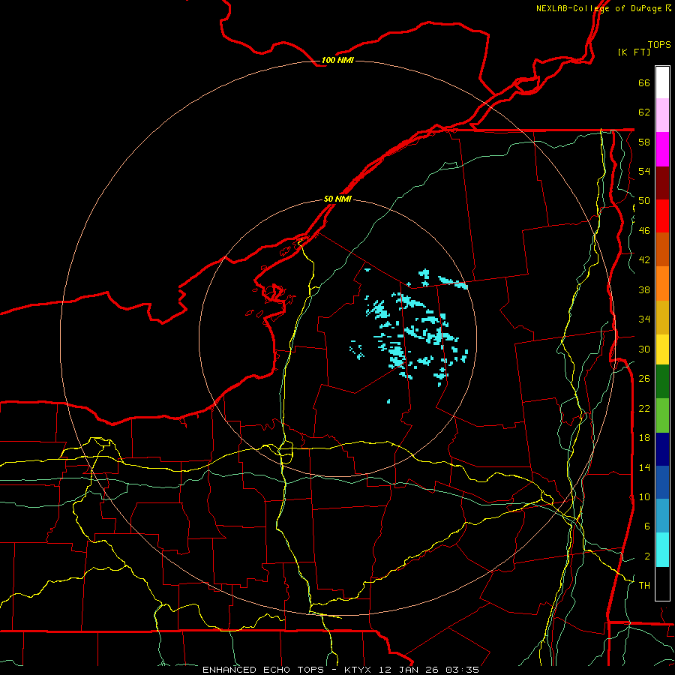
Task: Select the dark red 50-54 kft swatch
Action: coord(662,182)
